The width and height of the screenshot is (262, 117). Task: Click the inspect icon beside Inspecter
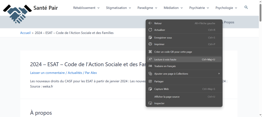(150, 103)
